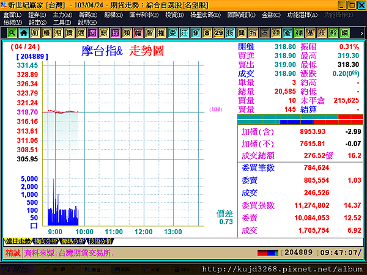Open the 期權(O) menu
The width and height of the screenshot is (367, 275).
[x=114, y=15]
